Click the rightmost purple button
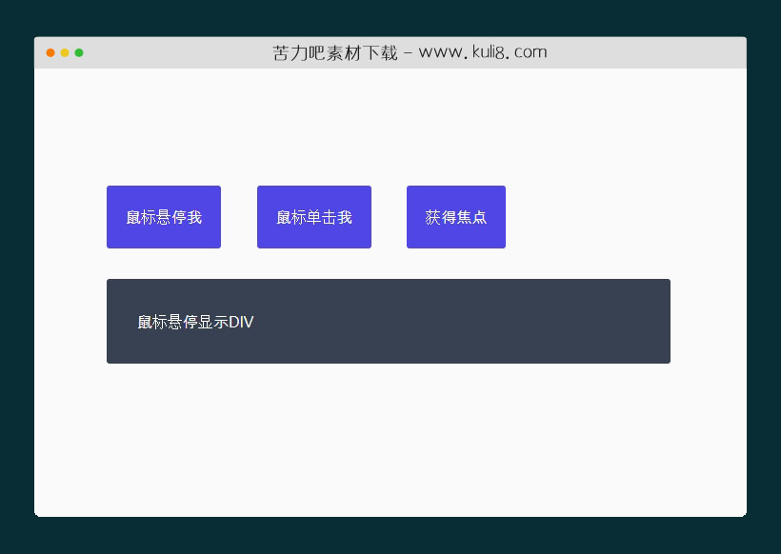 coord(456,216)
